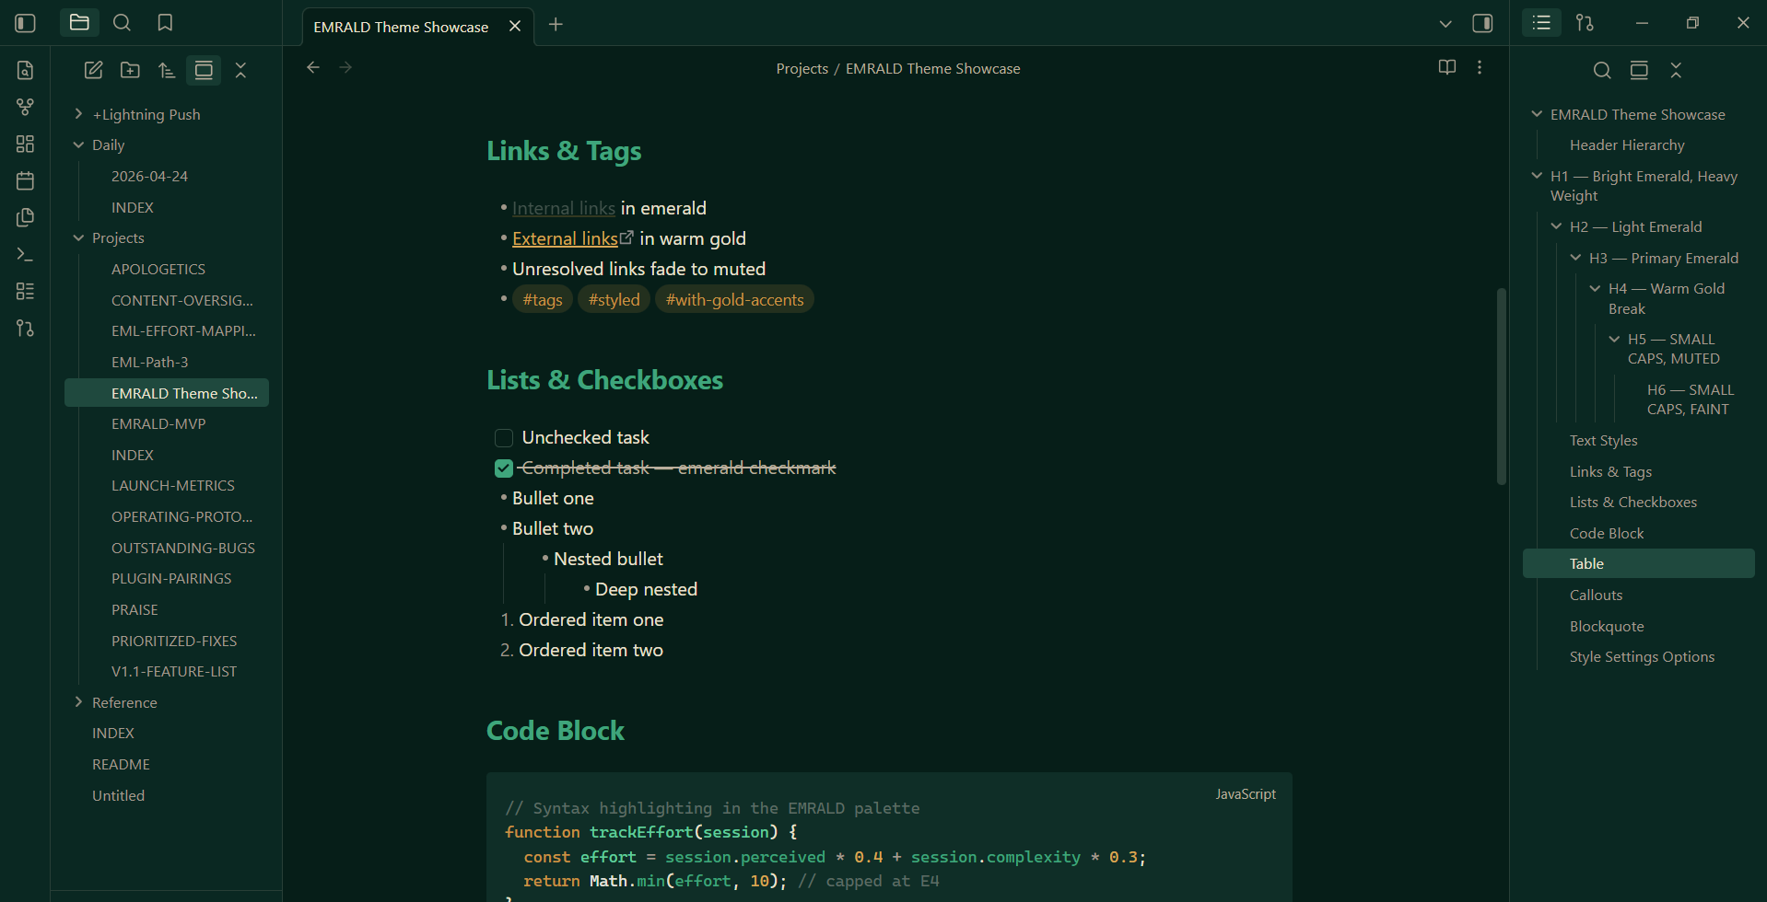Open new tab with plus icon
1767x902 pixels.
(x=556, y=25)
